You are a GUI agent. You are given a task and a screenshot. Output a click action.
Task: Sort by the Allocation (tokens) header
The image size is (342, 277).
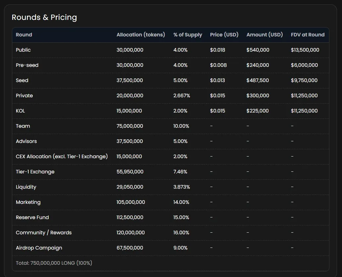coord(141,34)
